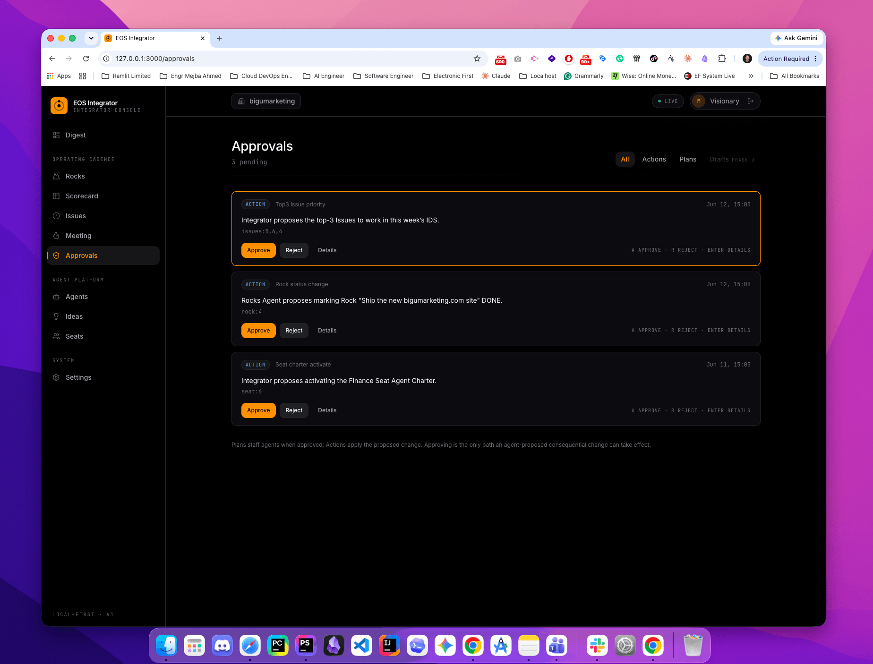The width and height of the screenshot is (873, 664).
Task: Open the Extensions puzzle icon
Action: [722, 59]
